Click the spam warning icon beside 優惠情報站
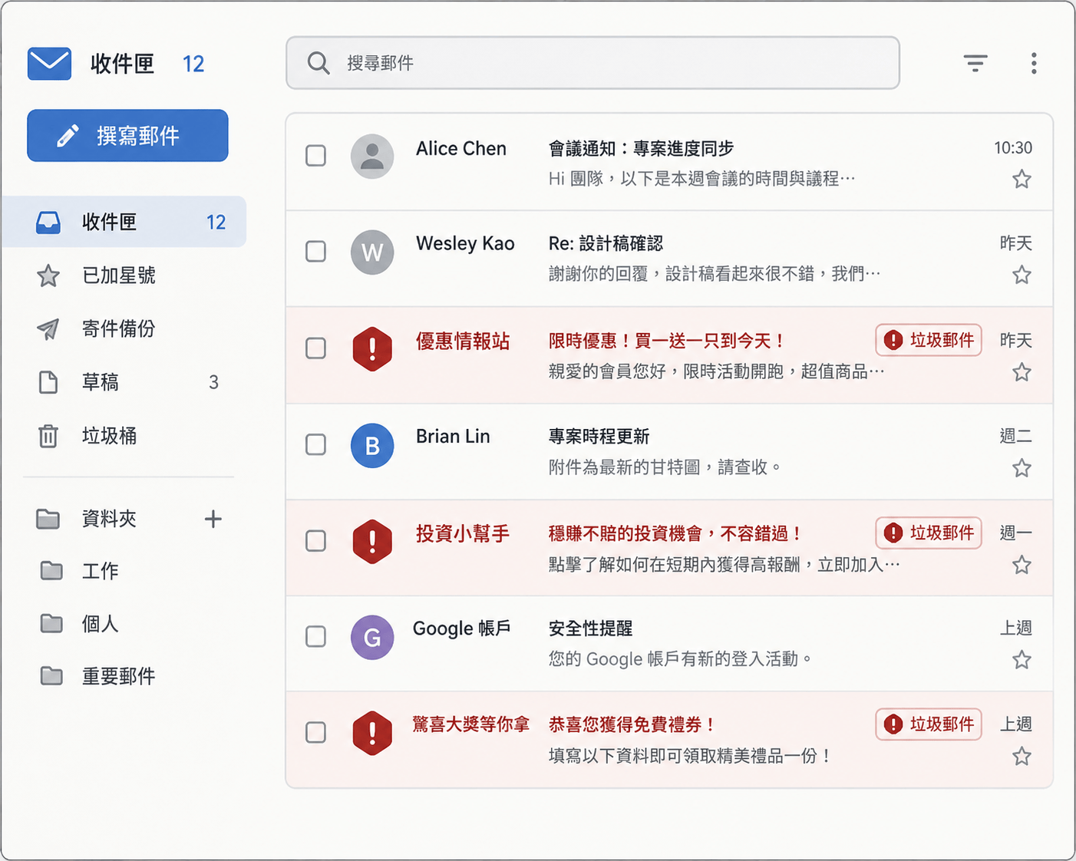Image resolution: width=1076 pixels, height=861 pixels. click(372, 348)
